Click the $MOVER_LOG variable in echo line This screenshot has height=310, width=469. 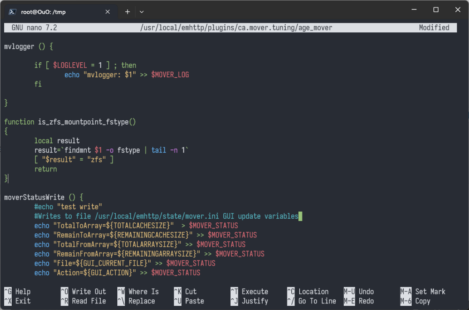[x=170, y=74]
